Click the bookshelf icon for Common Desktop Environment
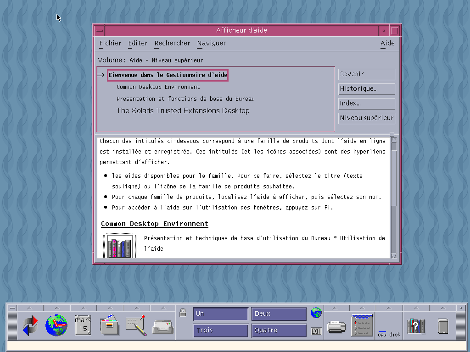The width and height of the screenshot is (470, 352). coord(120,246)
